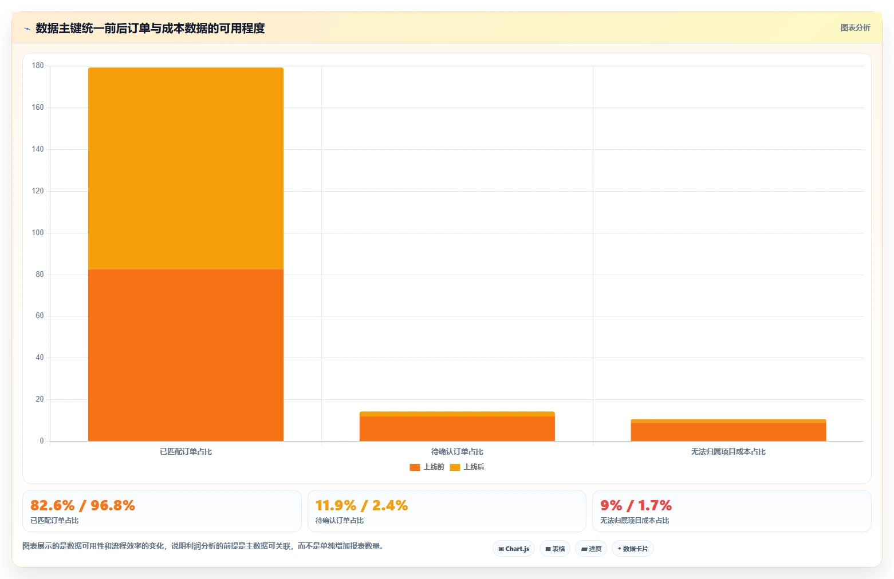894x579 pixels.
Task: Click the icon inside 数据卡片 chip
Action: [x=620, y=549]
